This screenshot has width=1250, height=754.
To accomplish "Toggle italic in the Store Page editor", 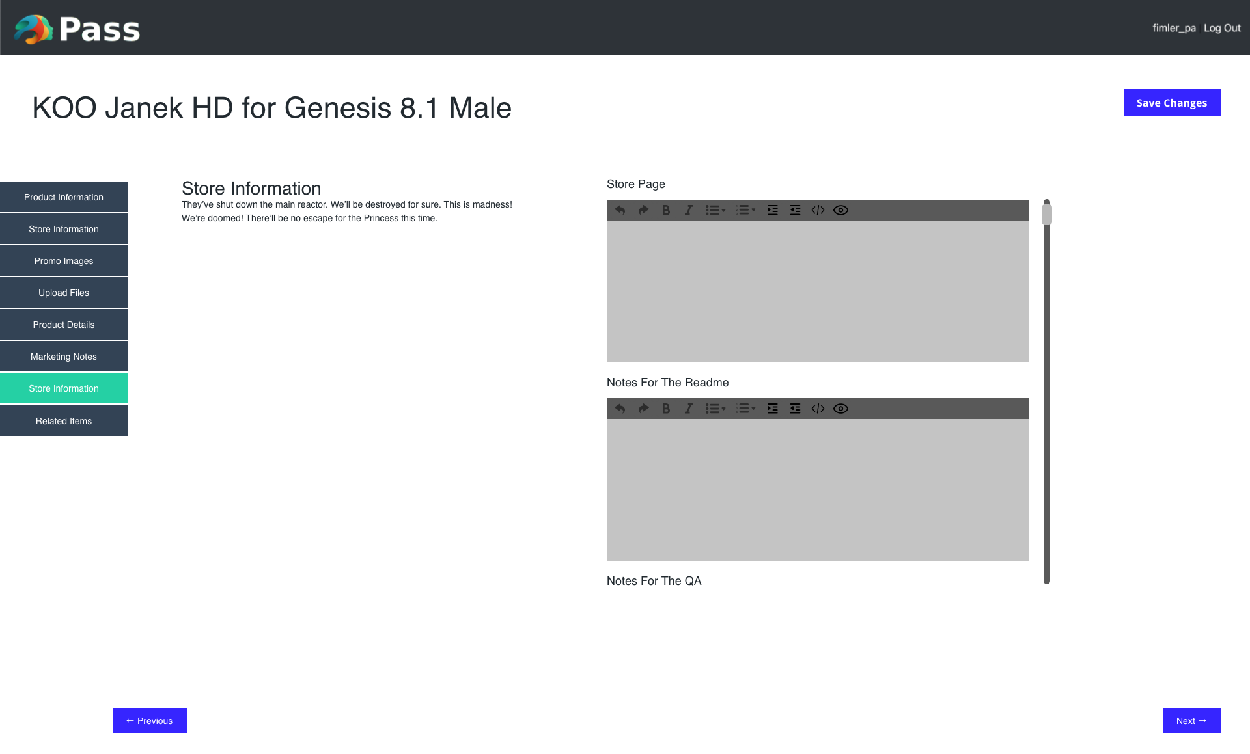I will click(689, 210).
